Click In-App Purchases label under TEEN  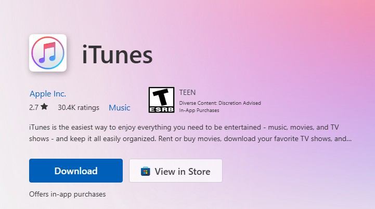pos(199,110)
